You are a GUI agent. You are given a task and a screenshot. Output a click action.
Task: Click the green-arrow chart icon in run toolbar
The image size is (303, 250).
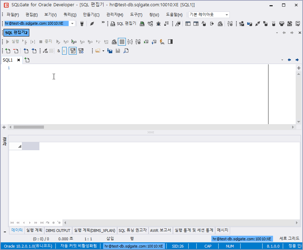[x=146, y=42]
